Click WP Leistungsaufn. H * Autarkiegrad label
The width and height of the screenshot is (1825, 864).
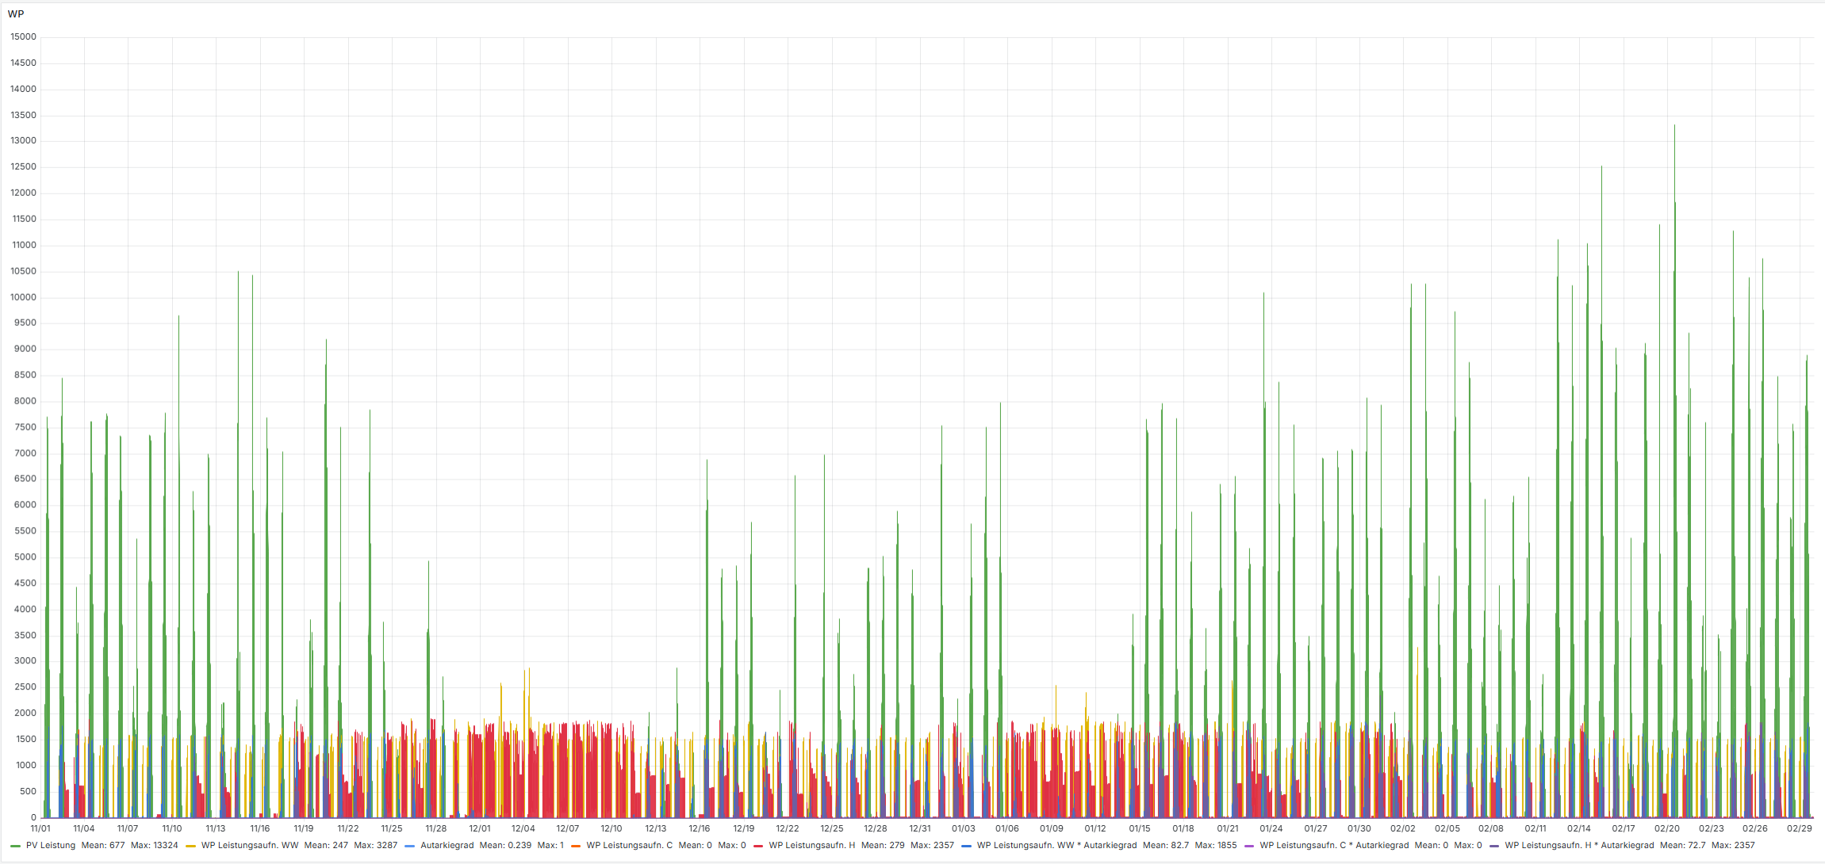pyautogui.click(x=1579, y=846)
